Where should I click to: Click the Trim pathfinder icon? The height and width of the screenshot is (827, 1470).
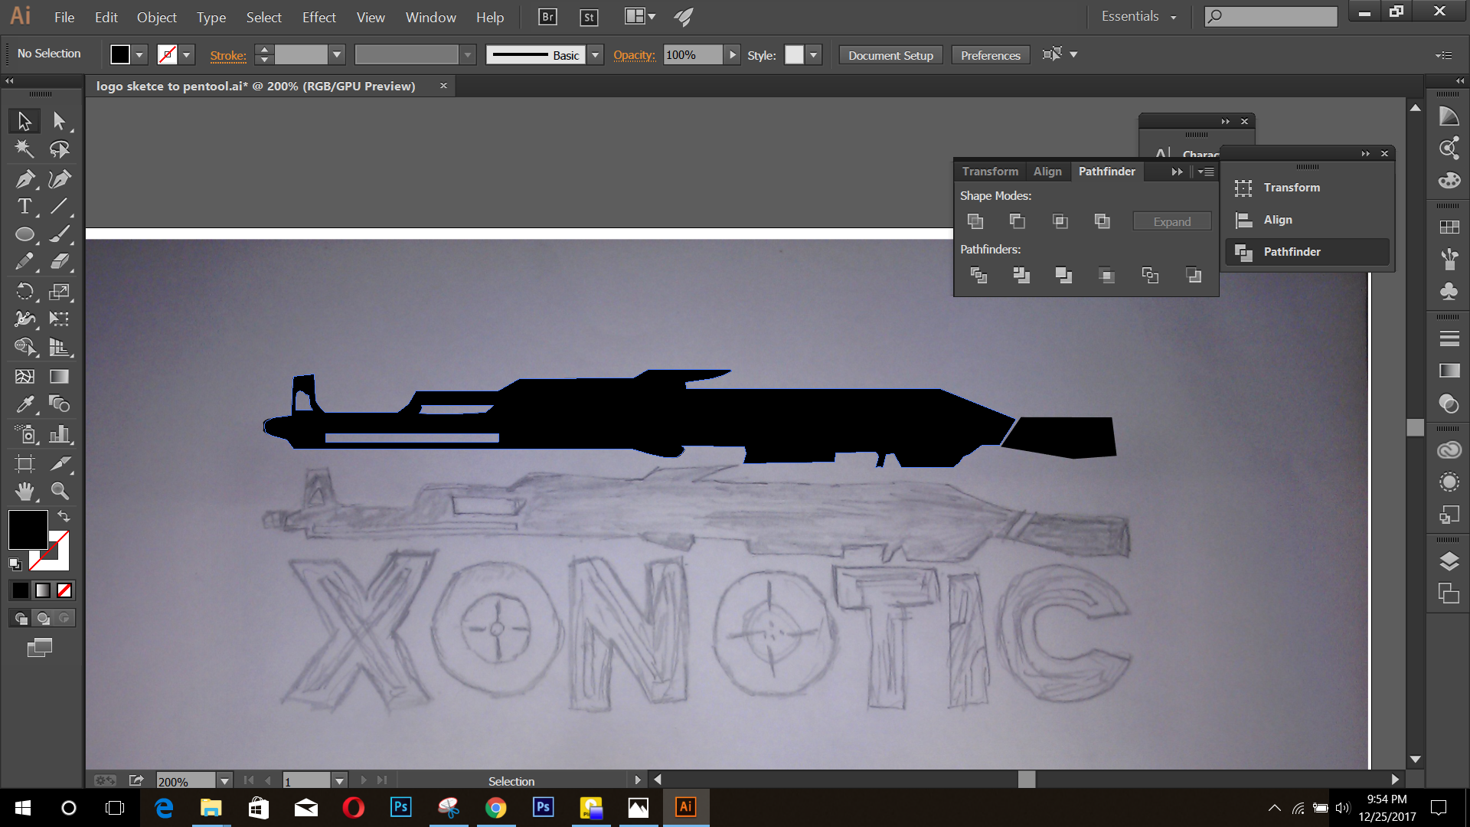(x=1021, y=275)
